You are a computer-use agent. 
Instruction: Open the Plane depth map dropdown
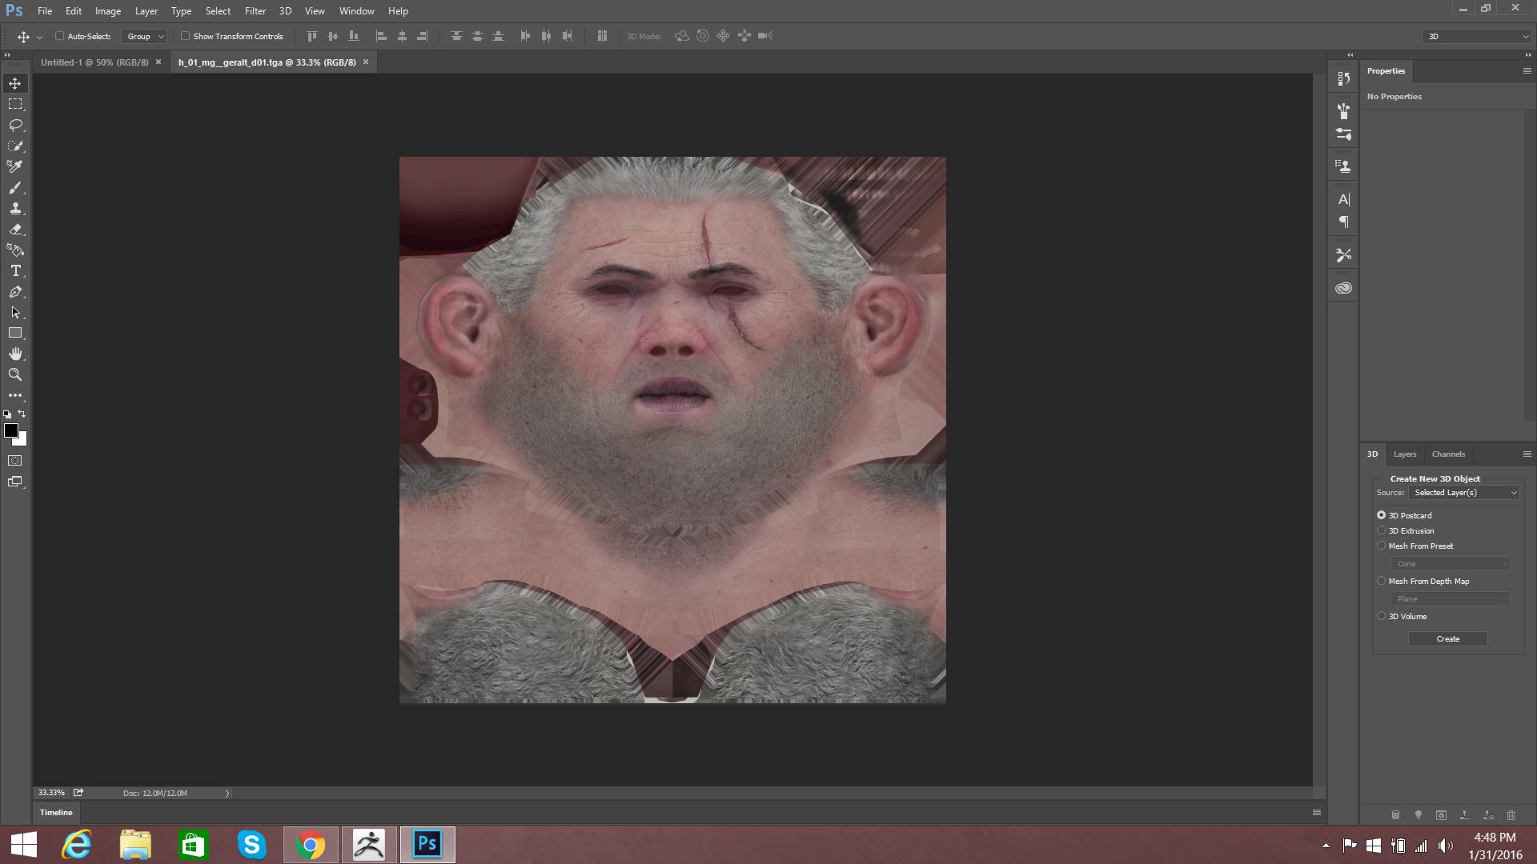coord(1451,599)
